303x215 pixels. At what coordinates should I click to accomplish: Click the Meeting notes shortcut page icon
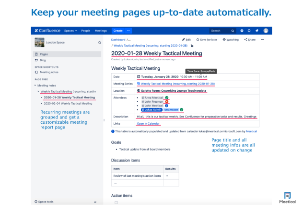[x=36, y=72]
